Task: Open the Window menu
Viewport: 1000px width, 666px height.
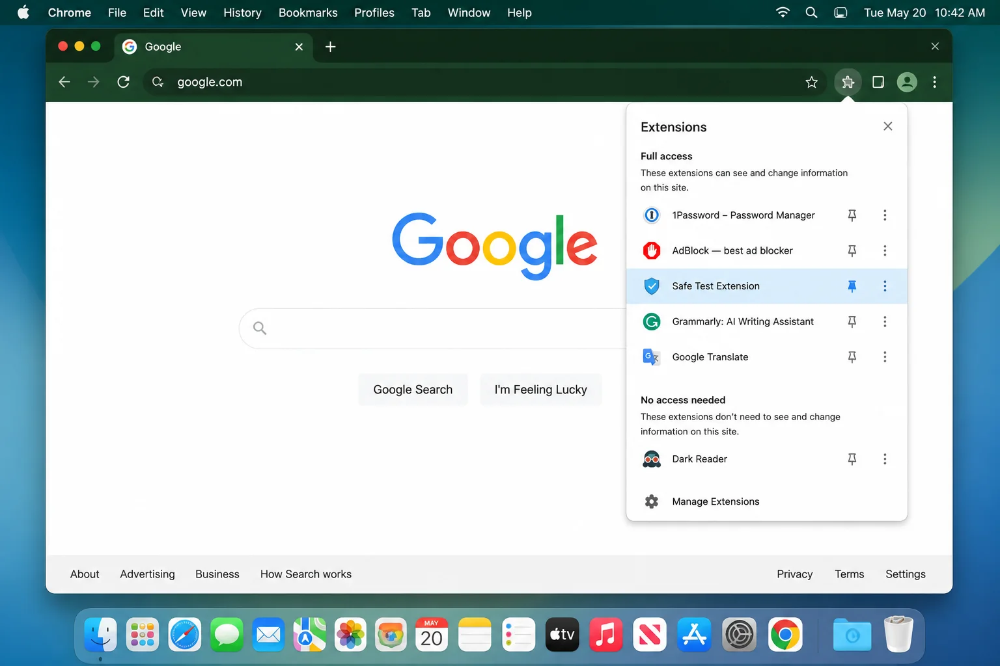Action: pos(469,12)
